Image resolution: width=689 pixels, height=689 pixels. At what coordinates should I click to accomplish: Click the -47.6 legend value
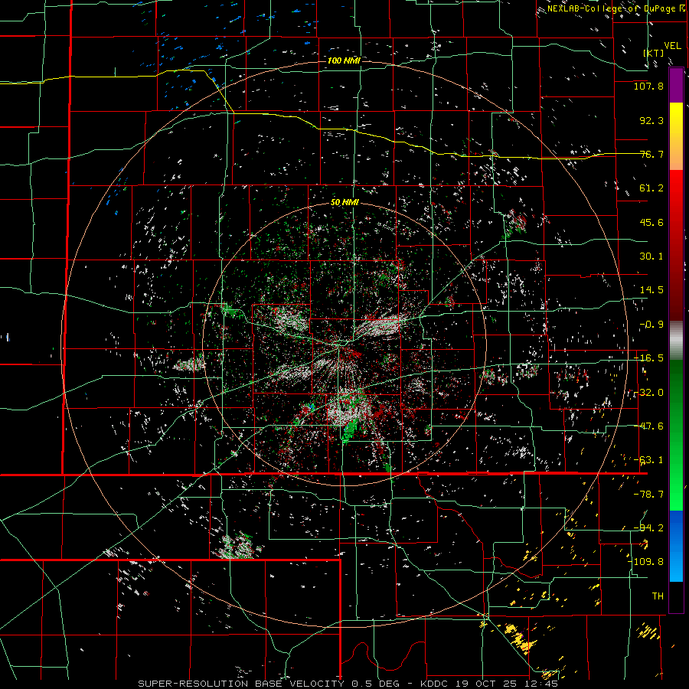[x=648, y=426]
